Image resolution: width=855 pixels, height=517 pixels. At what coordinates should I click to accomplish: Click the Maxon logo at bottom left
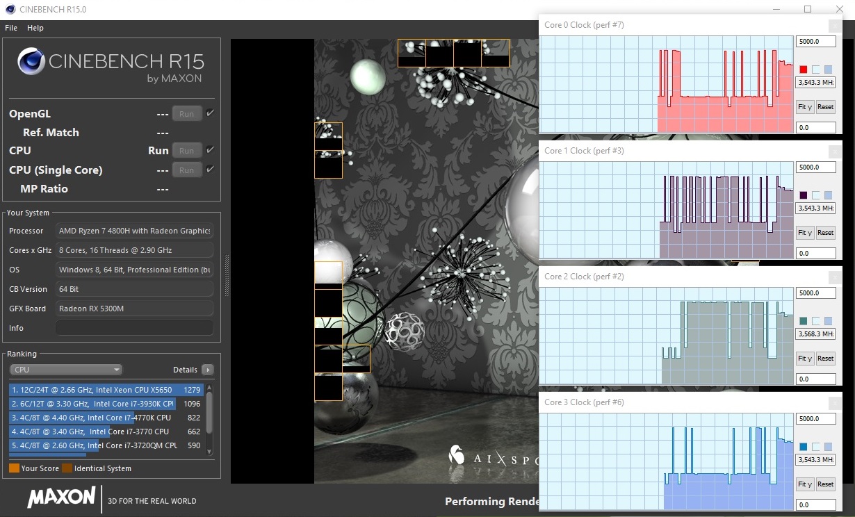tap(61, 498)
